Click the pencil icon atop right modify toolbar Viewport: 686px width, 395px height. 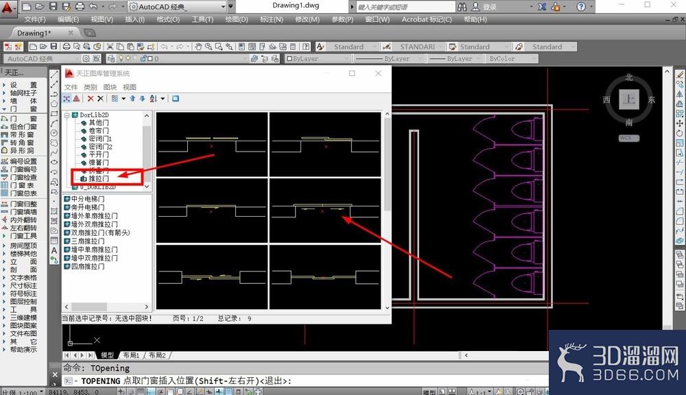680,75
